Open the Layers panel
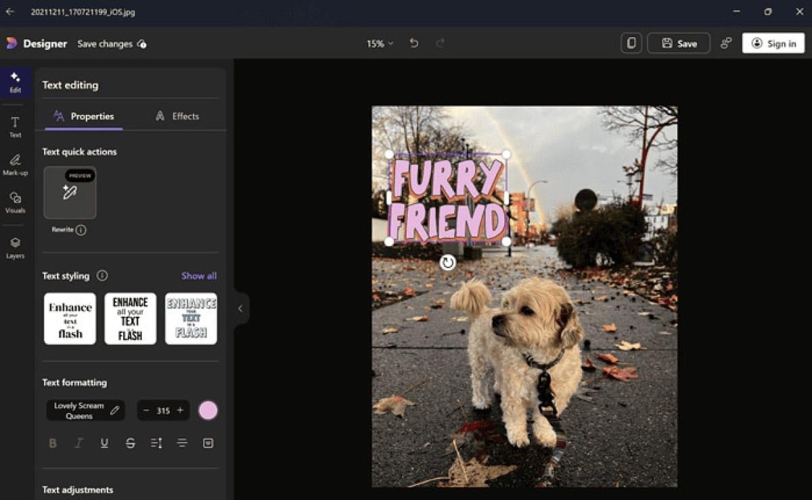 click(x=15, y=247)
